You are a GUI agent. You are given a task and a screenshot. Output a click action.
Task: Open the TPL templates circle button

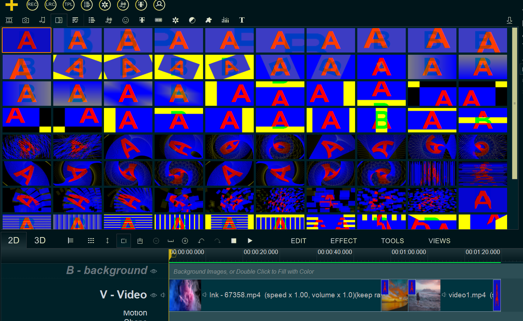pyautogui.click(x=69, y=5)
